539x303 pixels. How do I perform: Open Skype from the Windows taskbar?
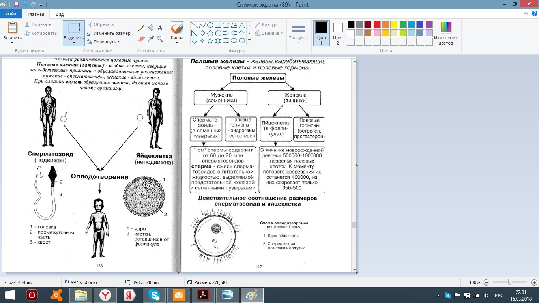154,295
